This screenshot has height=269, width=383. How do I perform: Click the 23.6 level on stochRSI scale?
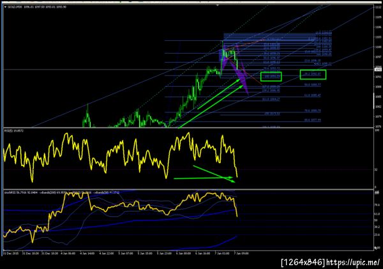[377, 234]
